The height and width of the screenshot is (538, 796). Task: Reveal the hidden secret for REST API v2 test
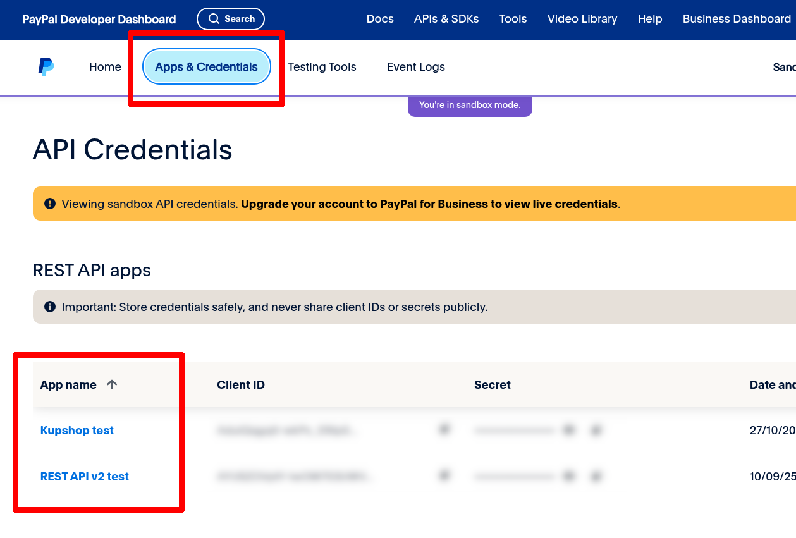pyautogui.click(x=569, y=476)
